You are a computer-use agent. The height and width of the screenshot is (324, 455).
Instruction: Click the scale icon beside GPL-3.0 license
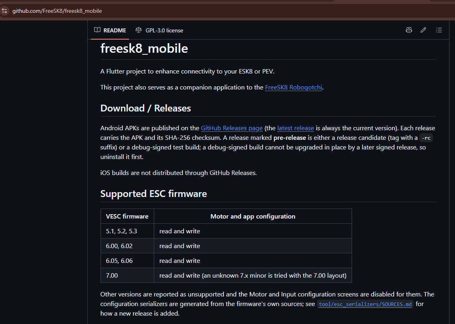point(139,30)
